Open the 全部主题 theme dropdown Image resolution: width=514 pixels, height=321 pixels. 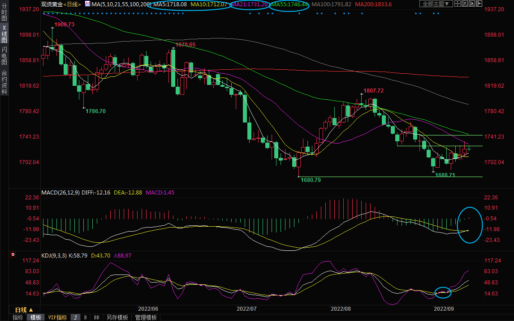click(x=436, y=4)
